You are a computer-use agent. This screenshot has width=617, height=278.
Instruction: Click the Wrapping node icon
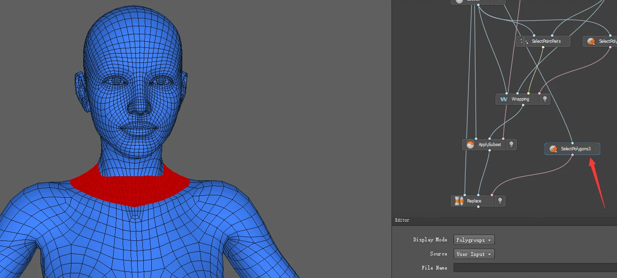tap(504, 99)
